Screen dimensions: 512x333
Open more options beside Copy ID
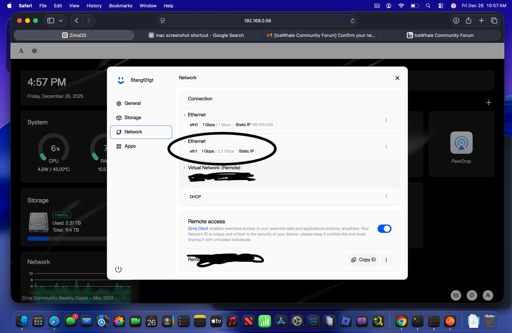point(386,260)
